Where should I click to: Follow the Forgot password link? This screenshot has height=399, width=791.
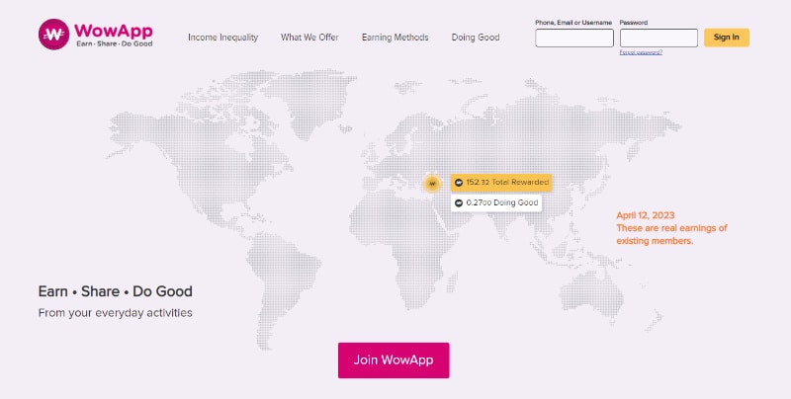tap(641, 52)
